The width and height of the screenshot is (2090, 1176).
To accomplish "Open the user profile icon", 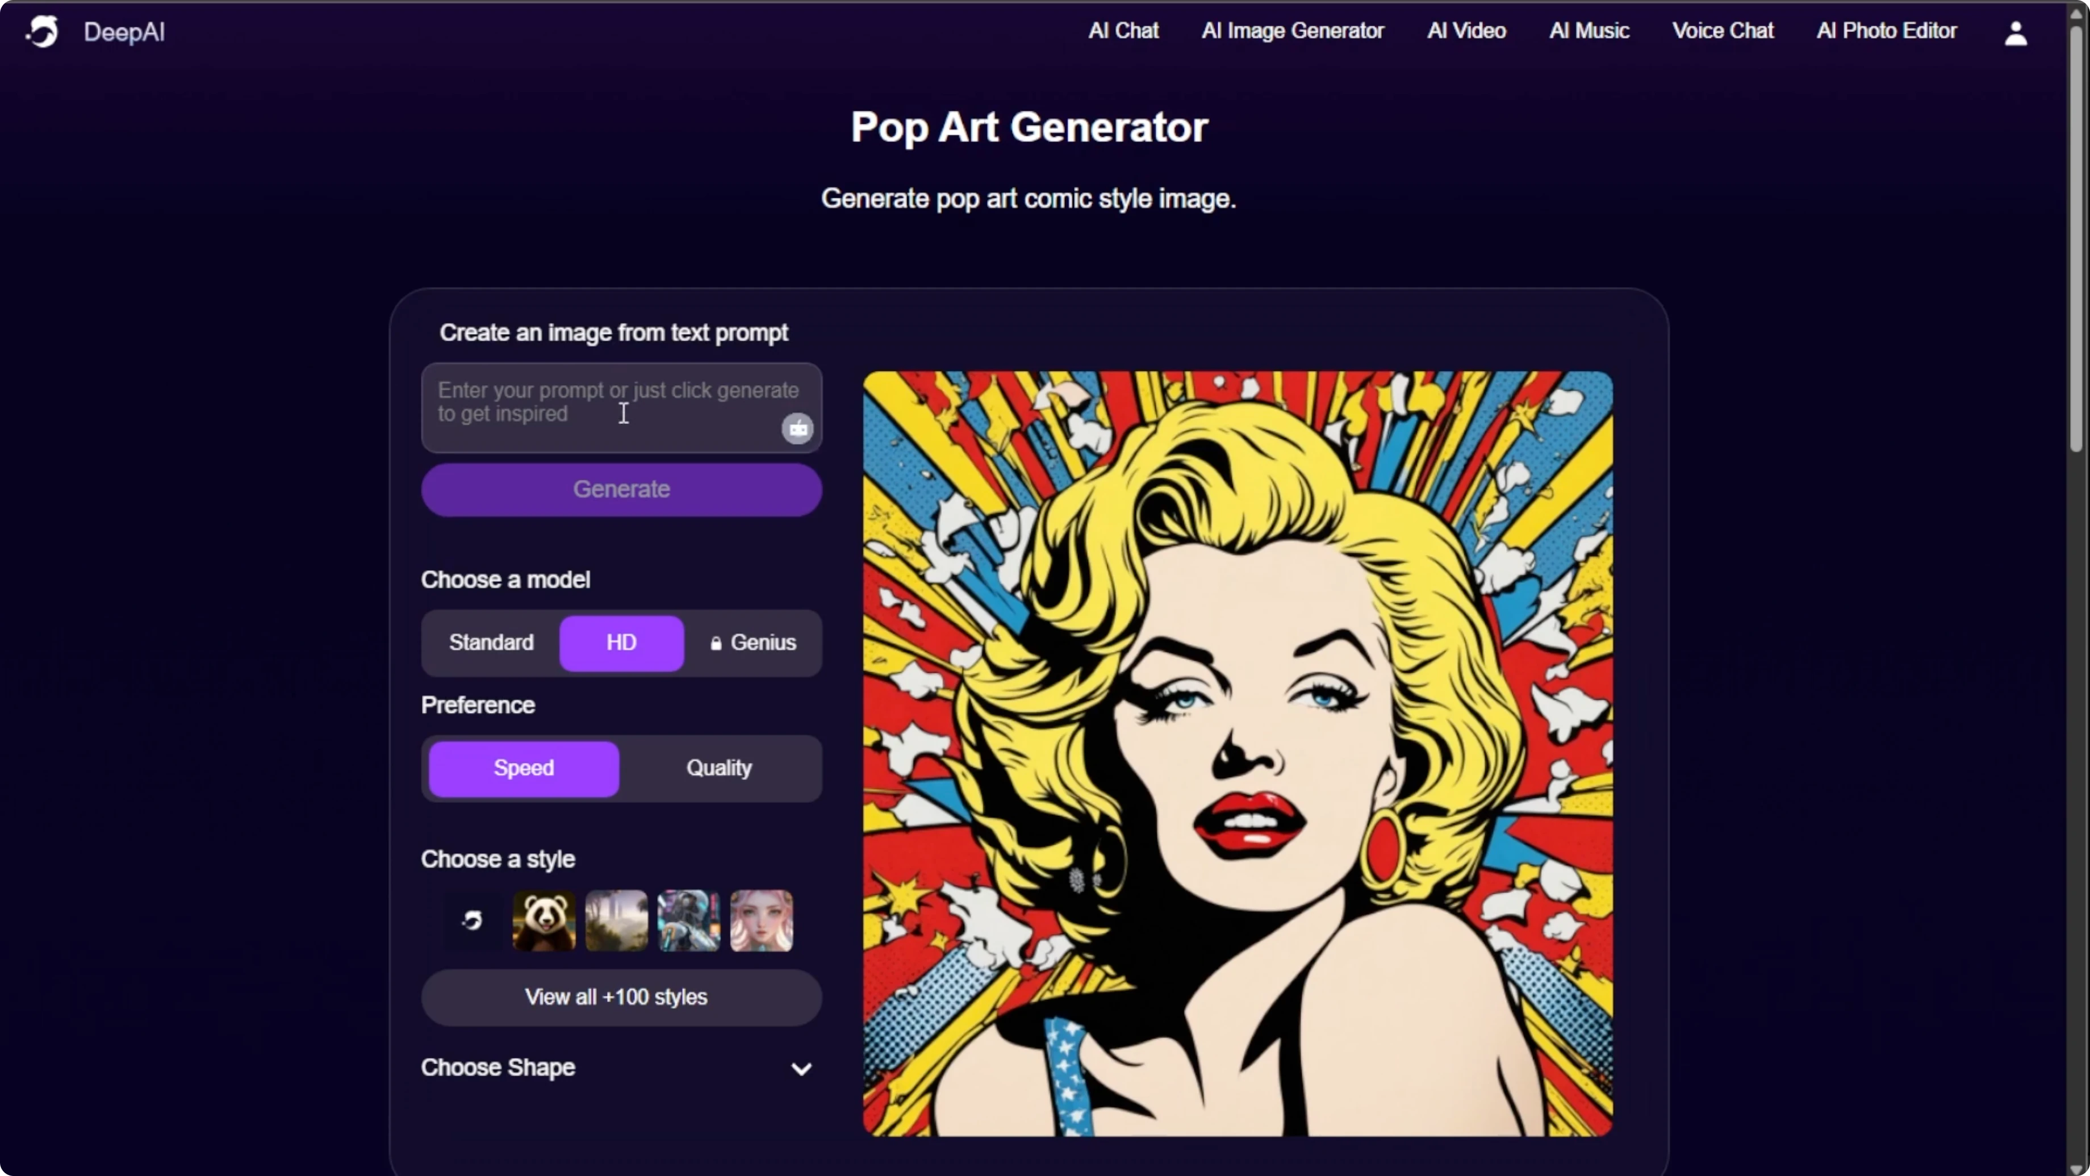I will [x=2016, y=32].
